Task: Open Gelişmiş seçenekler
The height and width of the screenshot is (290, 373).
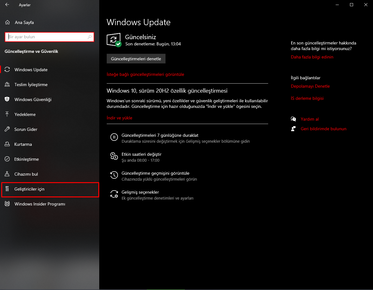Action: coord(188,195)
